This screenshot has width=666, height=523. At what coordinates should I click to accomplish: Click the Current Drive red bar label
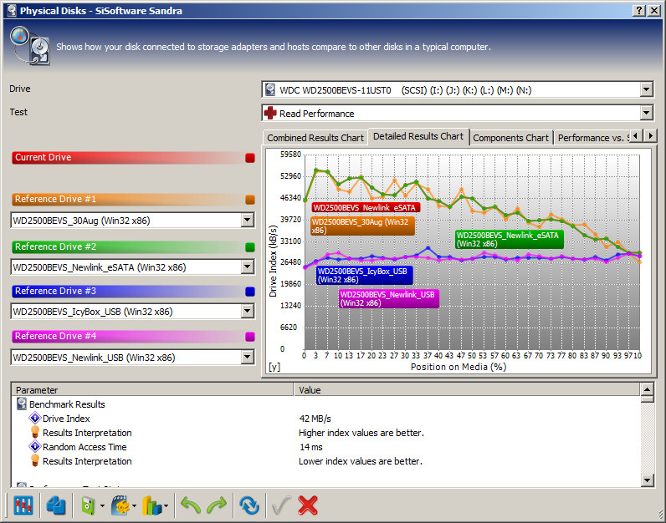pyautogui.click(x=127, y=157)
